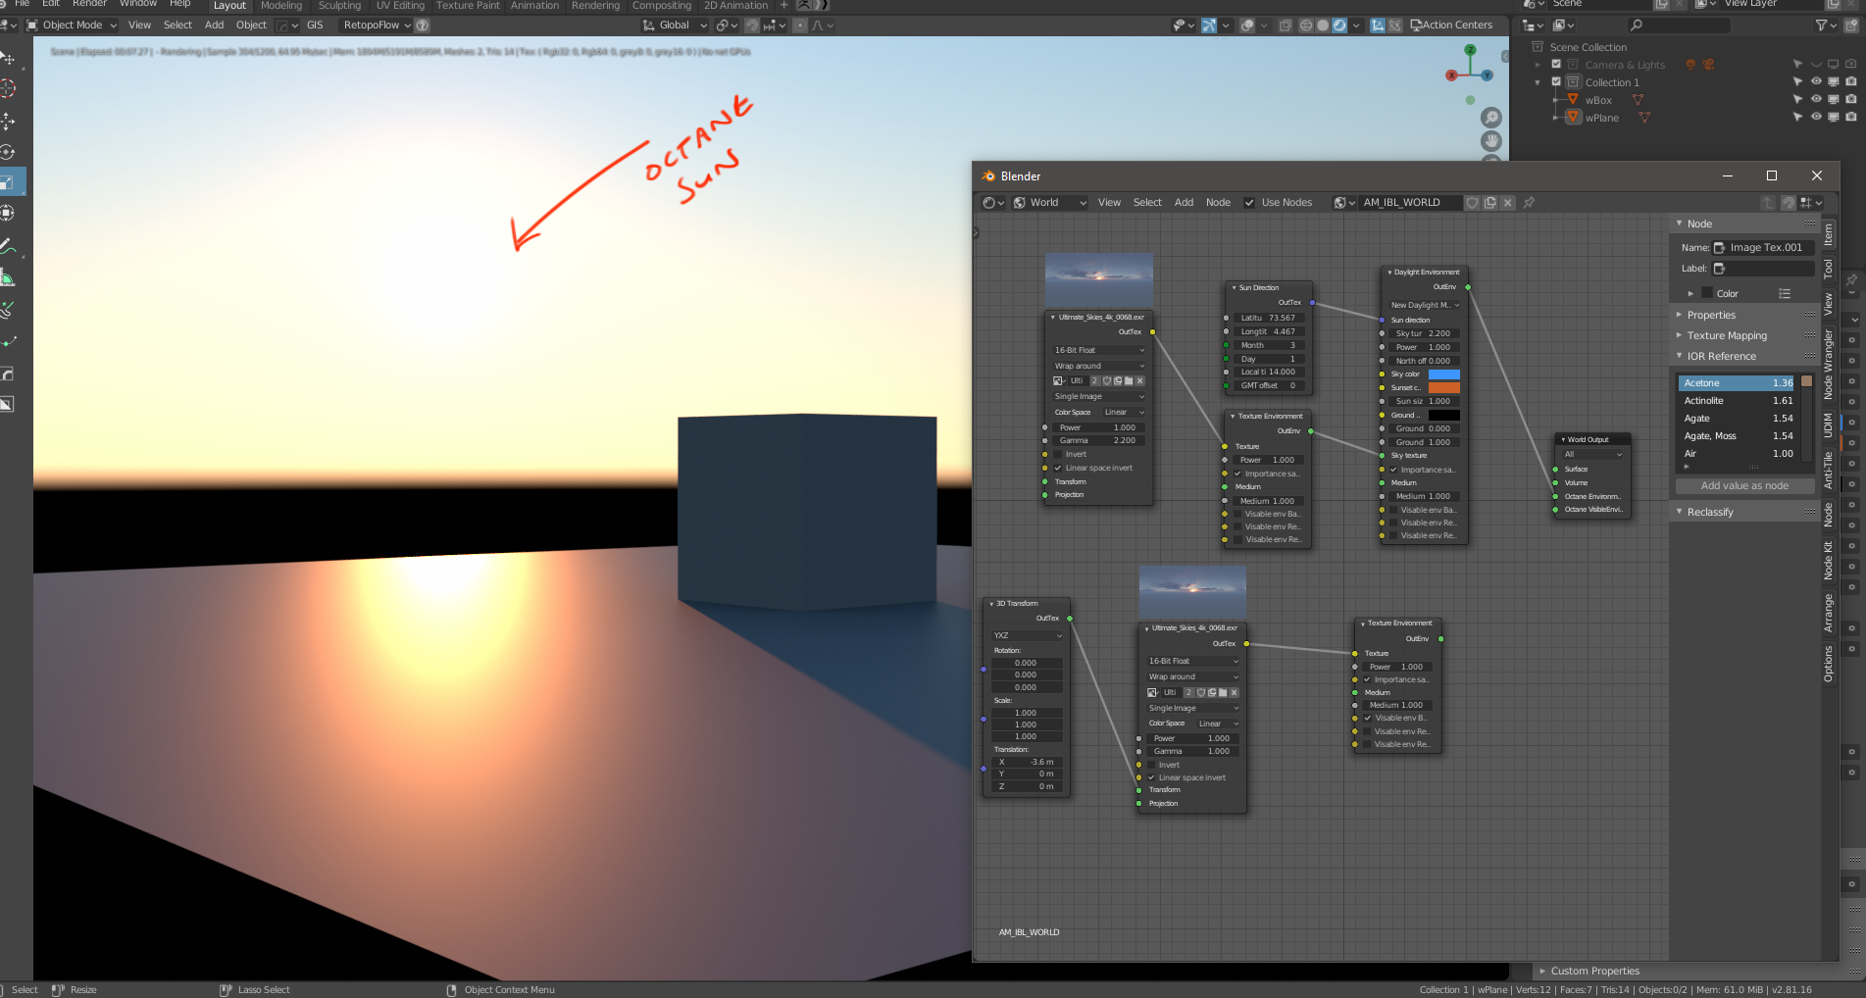Open the Object Mode dropdown
This screenshot has width=1866, height=998.
(72, 25)
